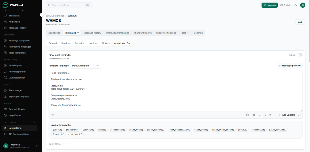Click the Delay (days) input field
The width and height of the screenshot is (310, 152).
pos(70,144)
